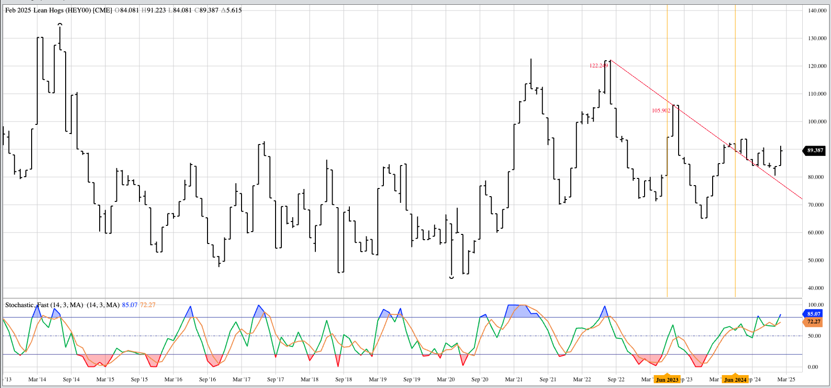
Task: Click the Sep '20 date axis label
Action: point(480,379)
